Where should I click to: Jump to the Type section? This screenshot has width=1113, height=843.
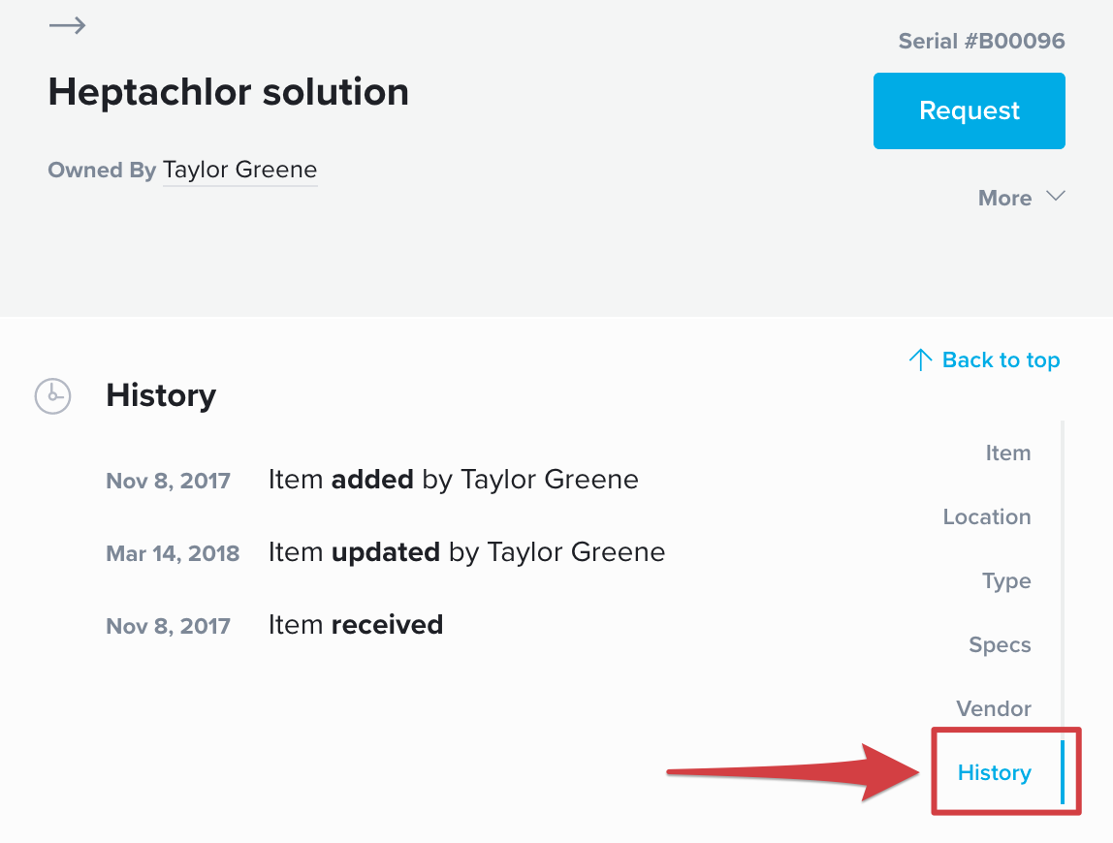(x=1006, y=581)
